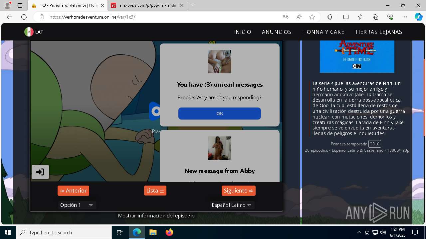Open the browser profile icon
This screenshot has height=239, width=426.
(x=7, y=5)
